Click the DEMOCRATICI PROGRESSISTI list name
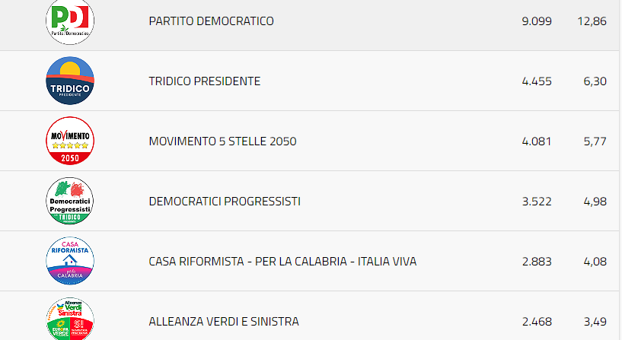The width and height of the screenshot is (622, 340). coord(225,202)
